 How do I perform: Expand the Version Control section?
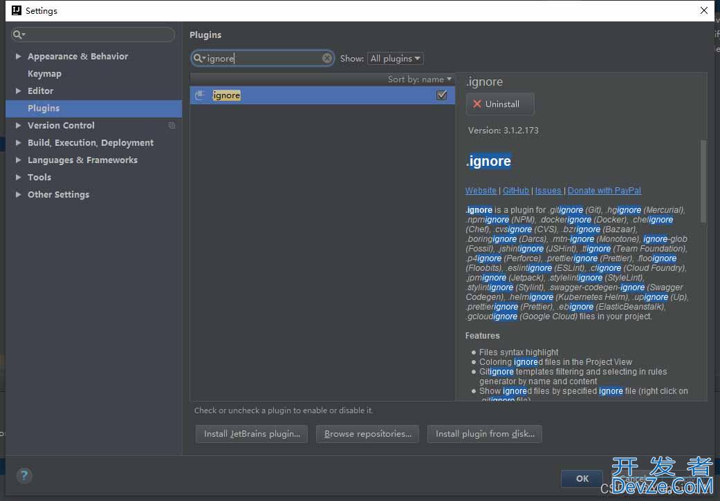19,125
